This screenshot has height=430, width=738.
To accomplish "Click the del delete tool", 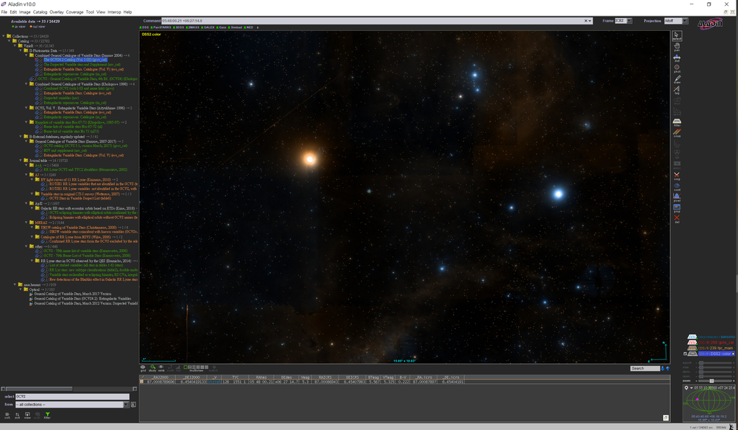I will click(677, 219).
